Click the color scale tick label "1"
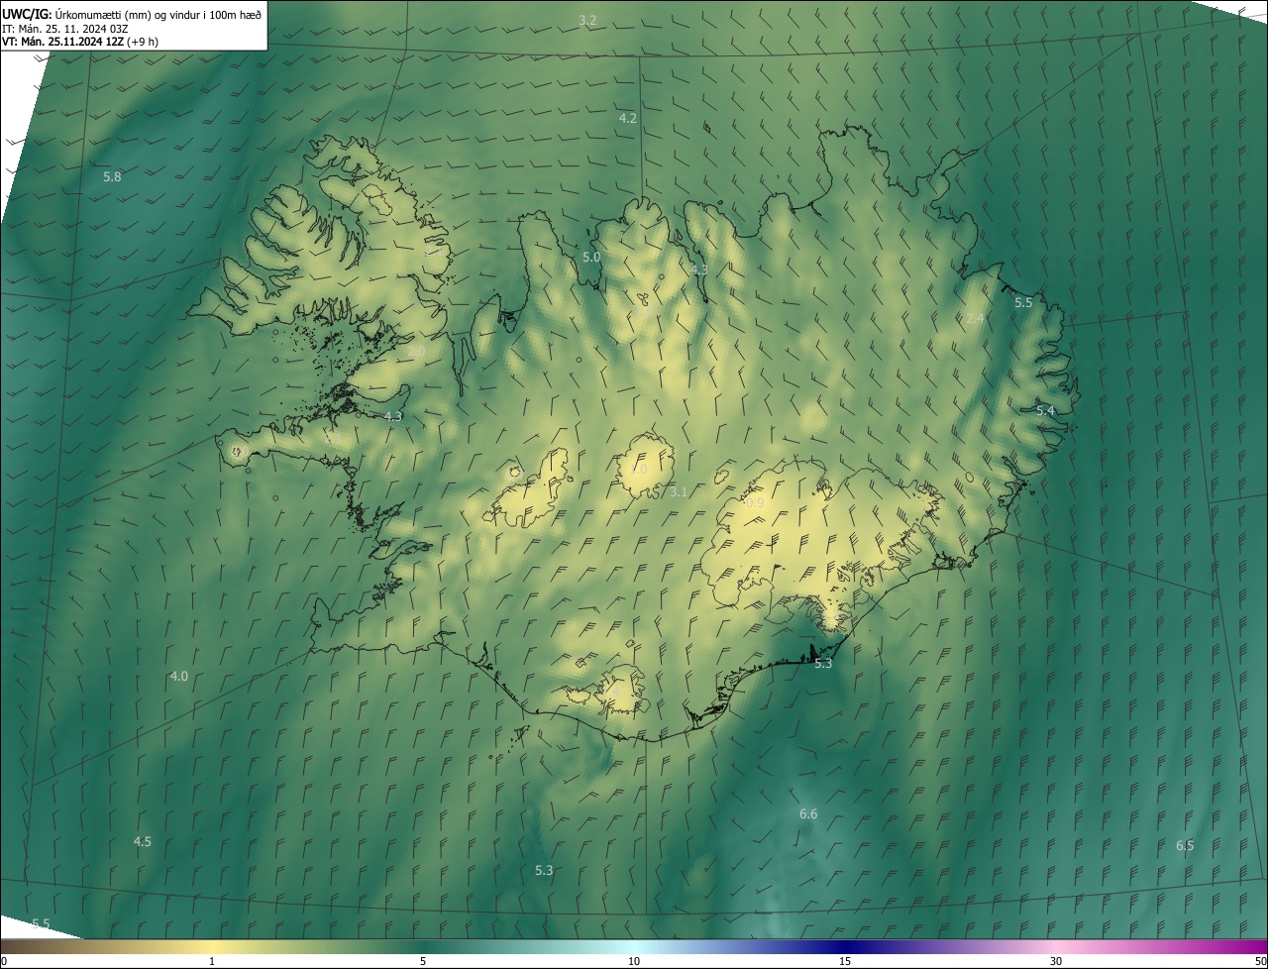This screenshot has height=969, width=1268. (x=212, y=962)
